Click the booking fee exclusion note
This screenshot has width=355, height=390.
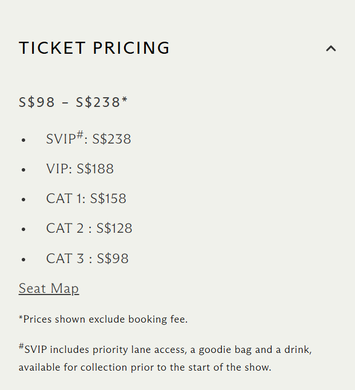coord(103,319)
